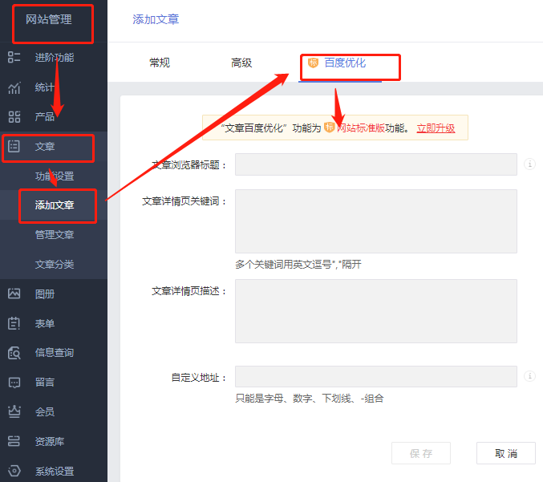
Task: Click the 会员 crown icon
Action: [x=14, y=411]
